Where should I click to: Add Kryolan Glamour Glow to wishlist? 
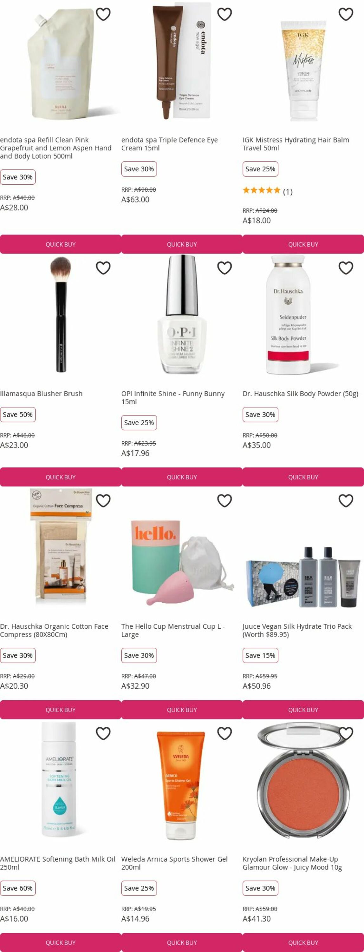[x=346, y=733]
